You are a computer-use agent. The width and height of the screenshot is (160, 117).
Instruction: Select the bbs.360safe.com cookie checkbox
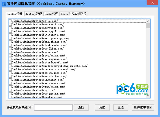point(10,73)
